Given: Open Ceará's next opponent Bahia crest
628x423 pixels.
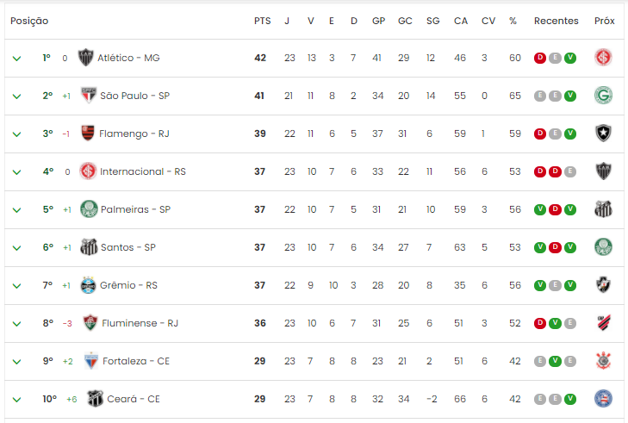Looking at the screenshot, I should [603, 399].
